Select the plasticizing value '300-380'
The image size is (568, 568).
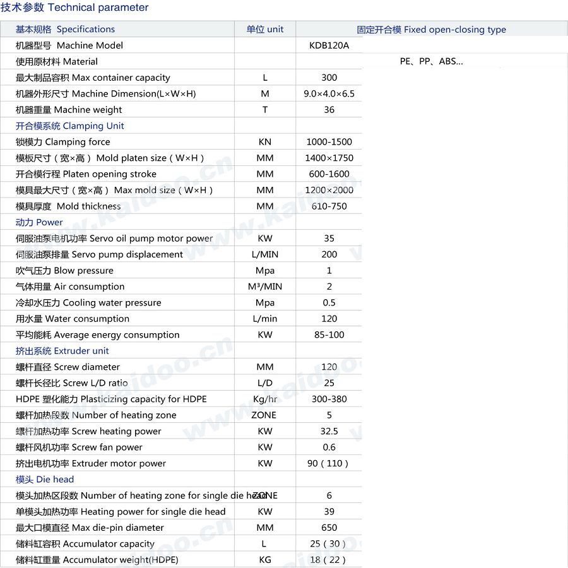(329, 399)
